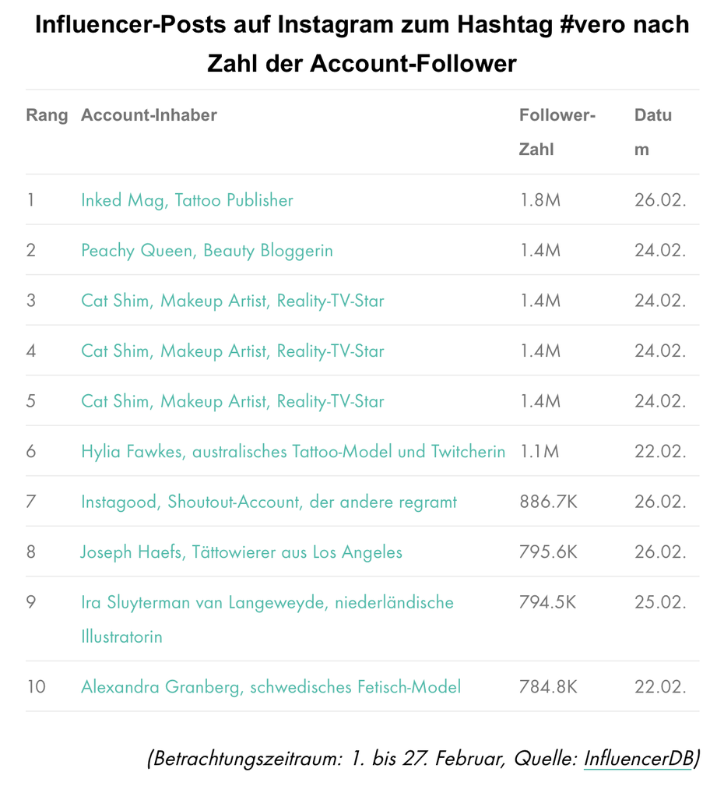Select the 886.7K follower count cell

[548, 502]
